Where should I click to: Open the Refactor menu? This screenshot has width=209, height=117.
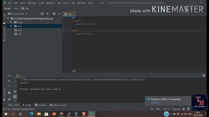pyautogui.click(x=51, y=3)
